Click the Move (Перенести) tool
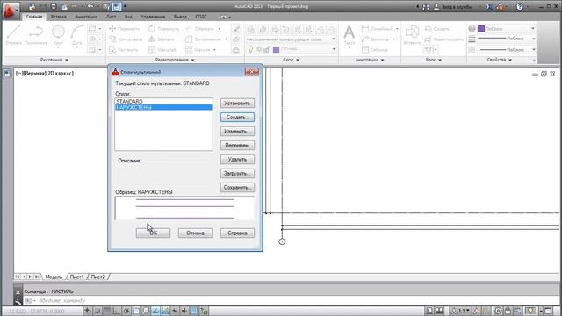Screen dimensions: 562x316 coord(125,29)
